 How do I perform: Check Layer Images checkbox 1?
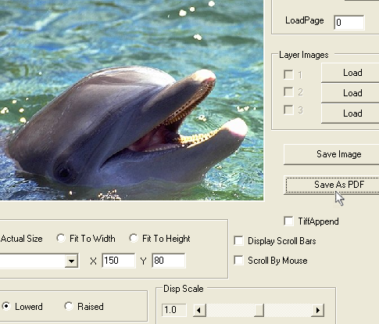pyautogui.click(x=288, y=74)
